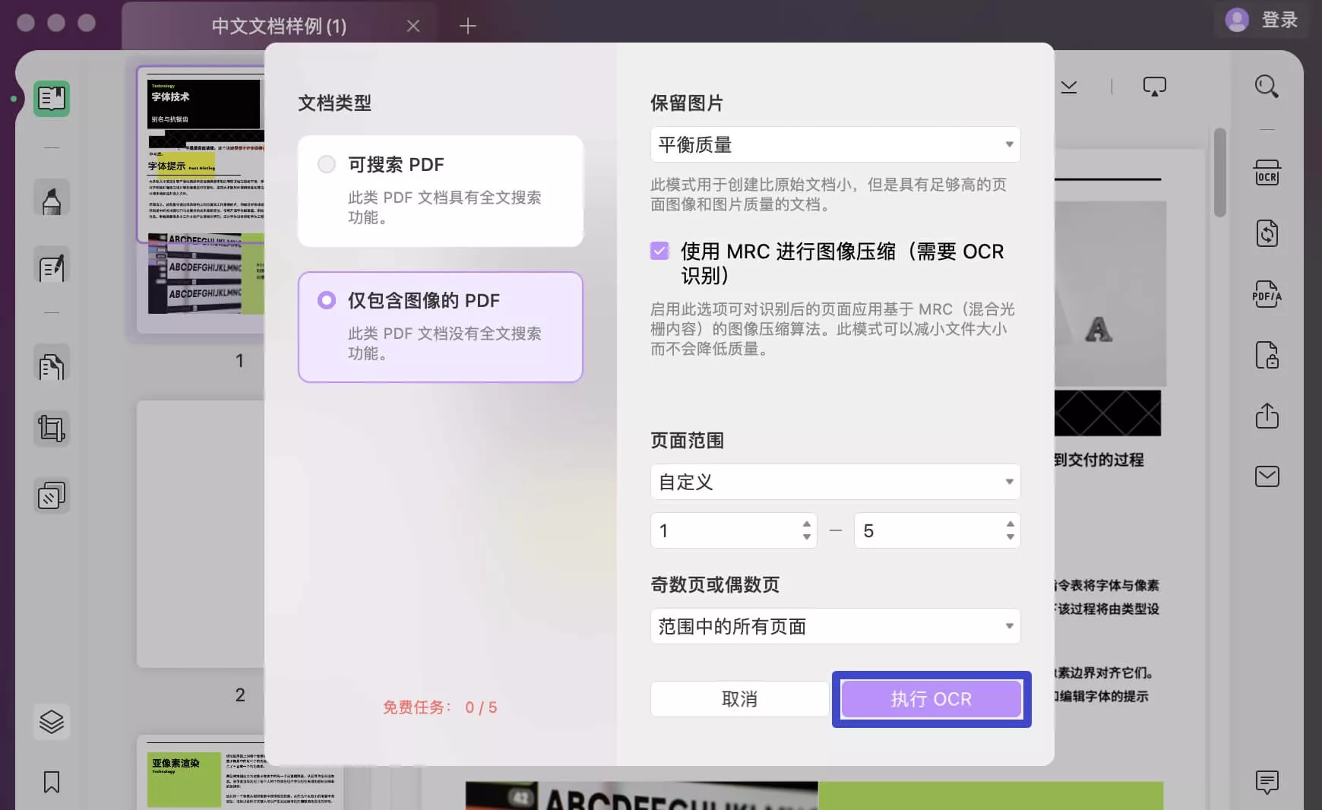
Task: Open the OCR tool in right sidebar
Action: (x=1267, y=173)
